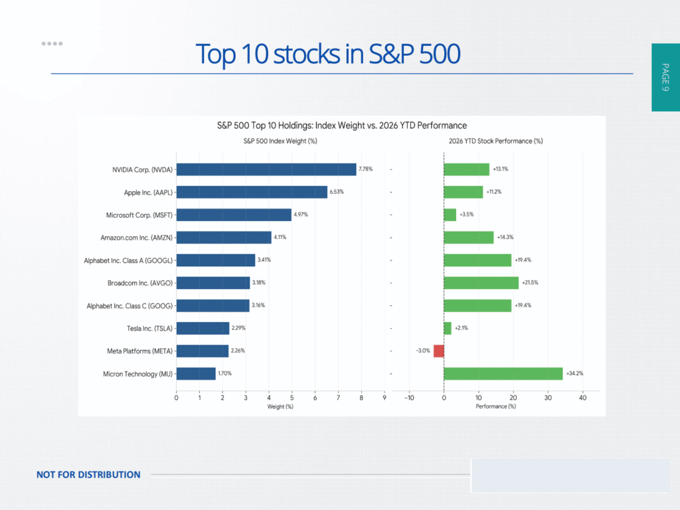Select the Apple Inc. (AAPL) blue bar
The width and height of the screenshot is (680, 510).
point(252,192)
